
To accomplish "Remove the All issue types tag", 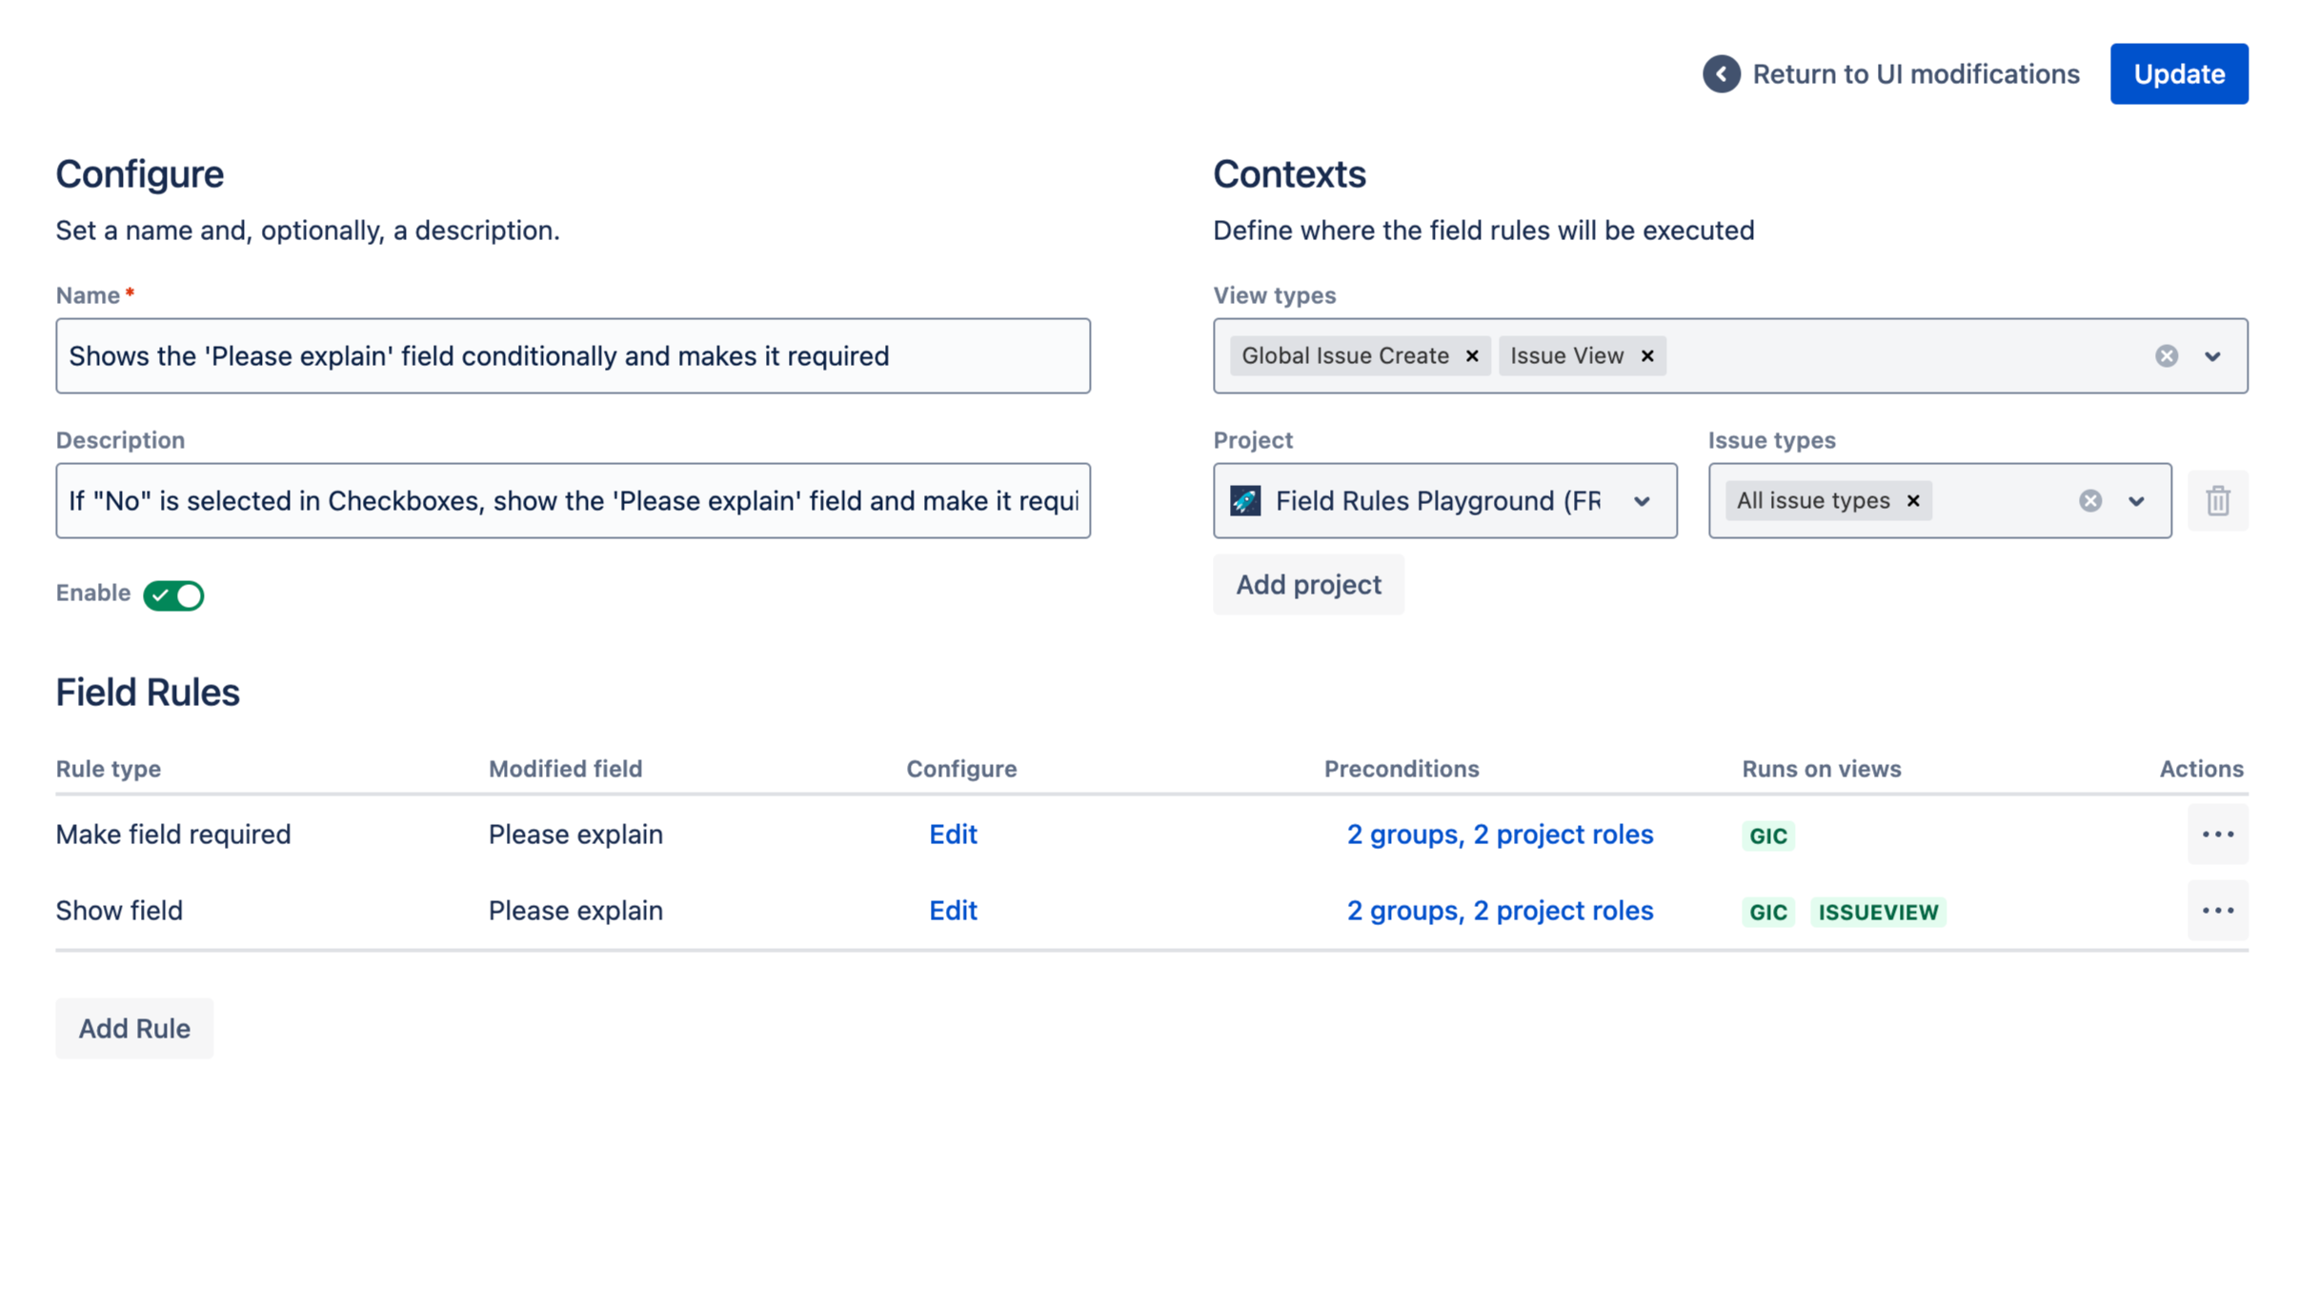I will click(x=1913, y=501).
